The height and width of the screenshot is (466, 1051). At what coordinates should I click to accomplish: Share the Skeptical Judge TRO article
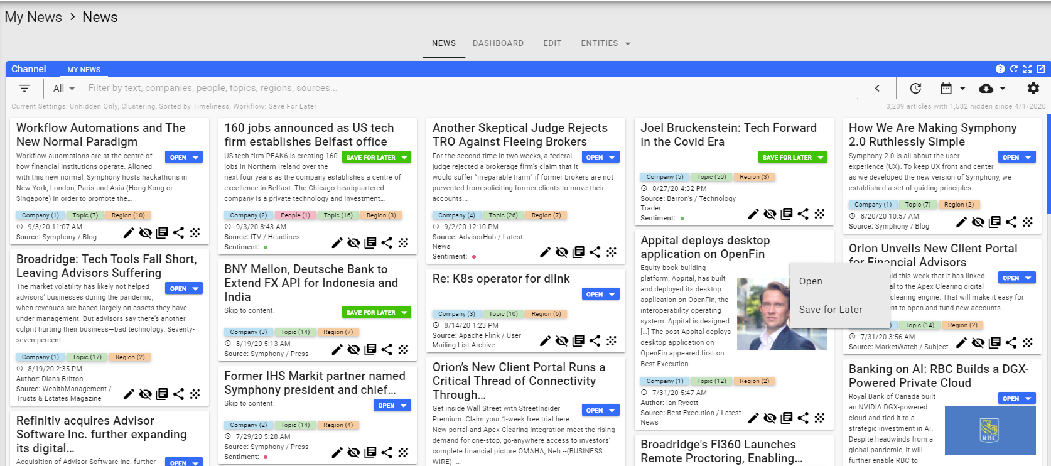tap(595, 252)
